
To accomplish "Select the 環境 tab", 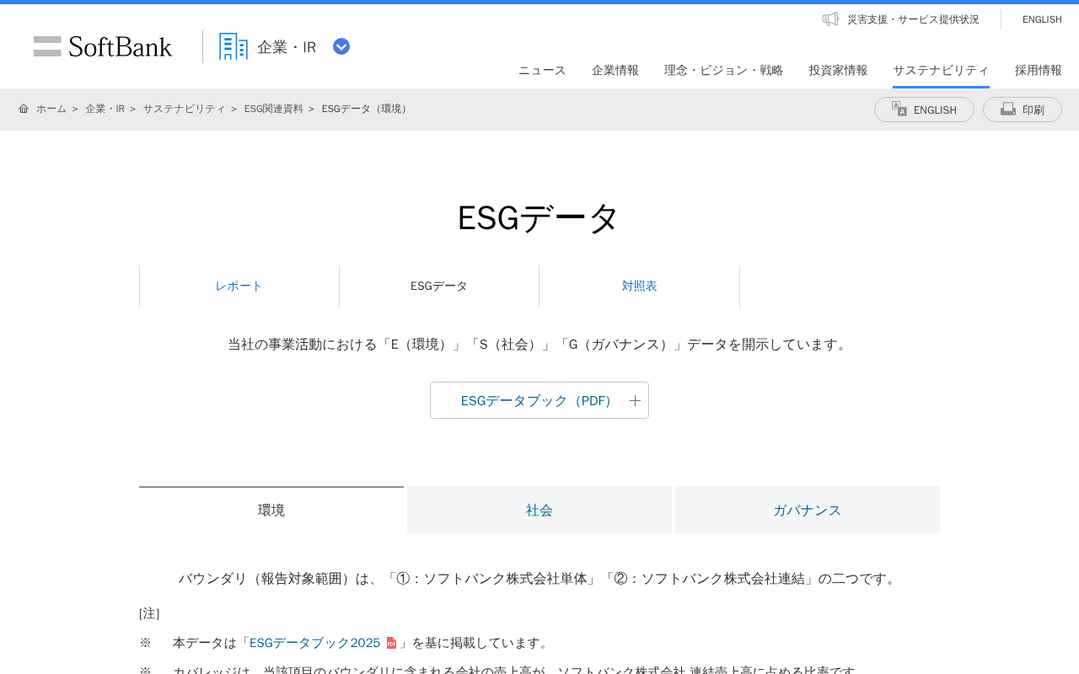I will tap(271, 510).
